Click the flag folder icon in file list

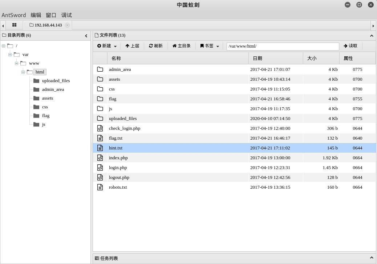click(100, 99)
